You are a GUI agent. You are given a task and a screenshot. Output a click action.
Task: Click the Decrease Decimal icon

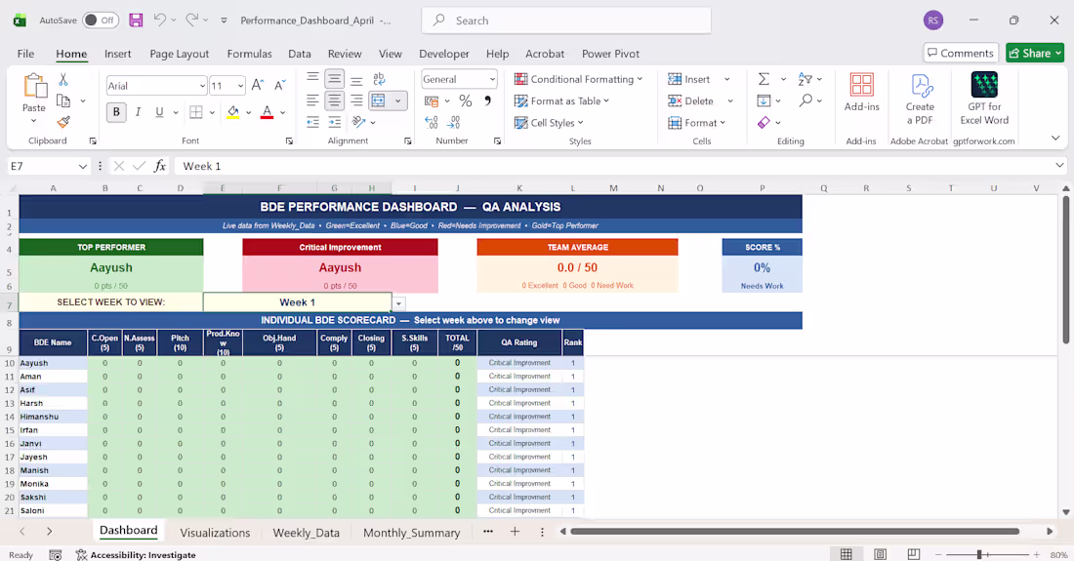click(453, 123)
